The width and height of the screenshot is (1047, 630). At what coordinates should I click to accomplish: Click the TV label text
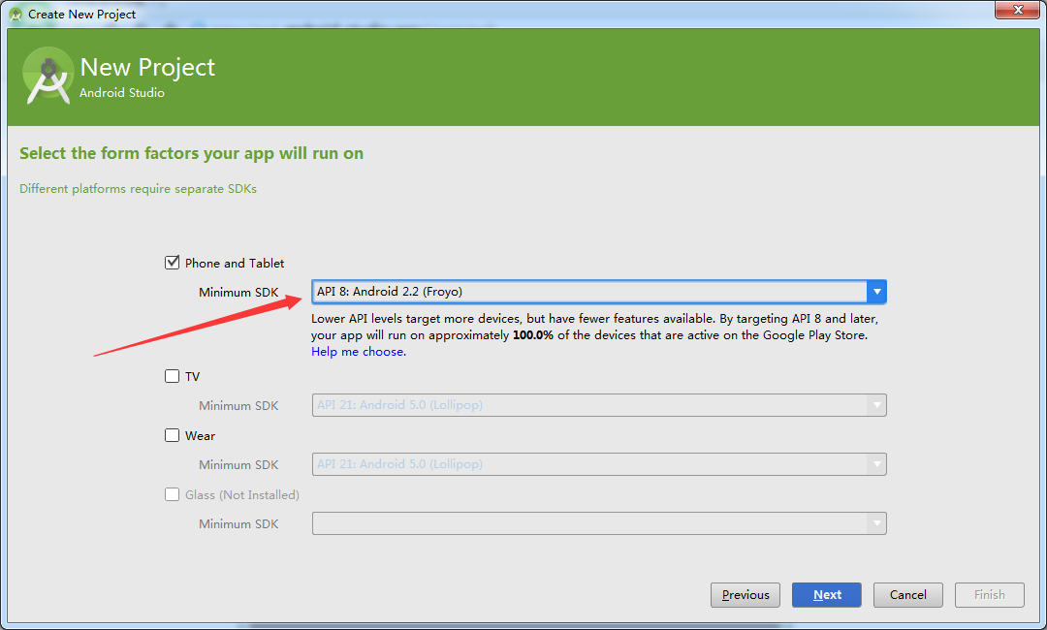[x=192, y=376]
